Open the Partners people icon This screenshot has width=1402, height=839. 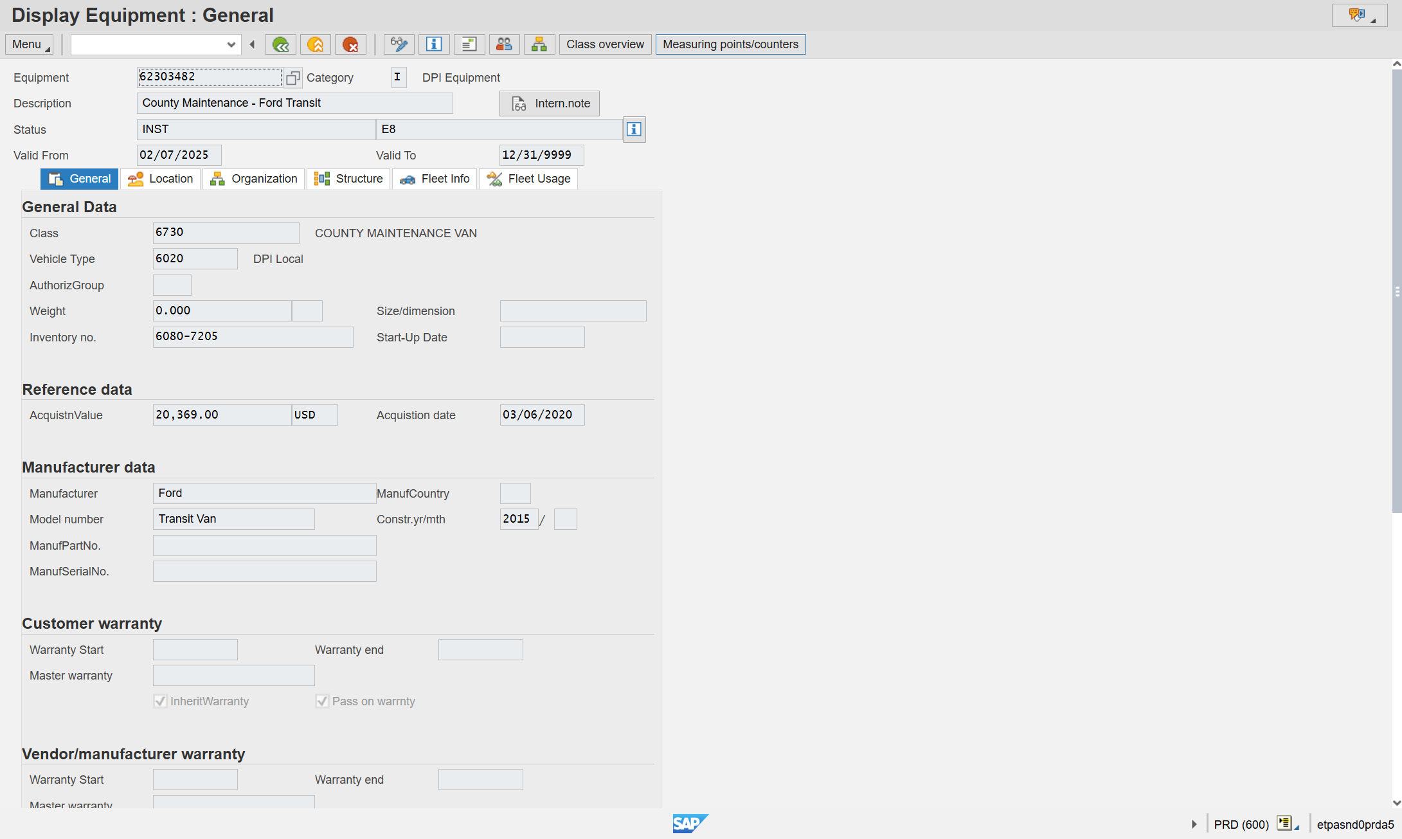pos(505,44)
